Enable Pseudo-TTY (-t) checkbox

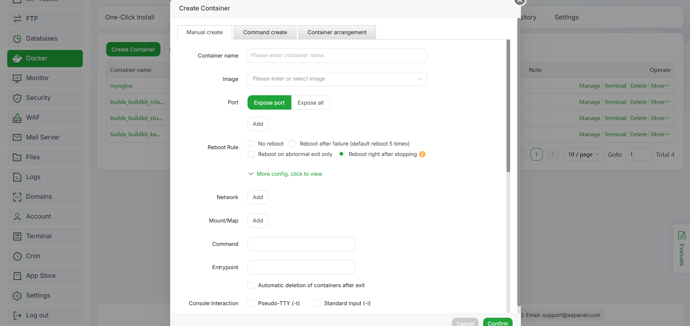pyautogui.click(x=251, y=303)
